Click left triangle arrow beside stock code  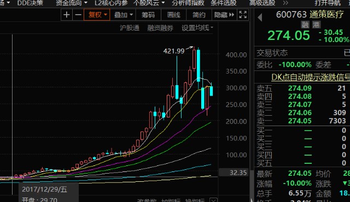260,17
